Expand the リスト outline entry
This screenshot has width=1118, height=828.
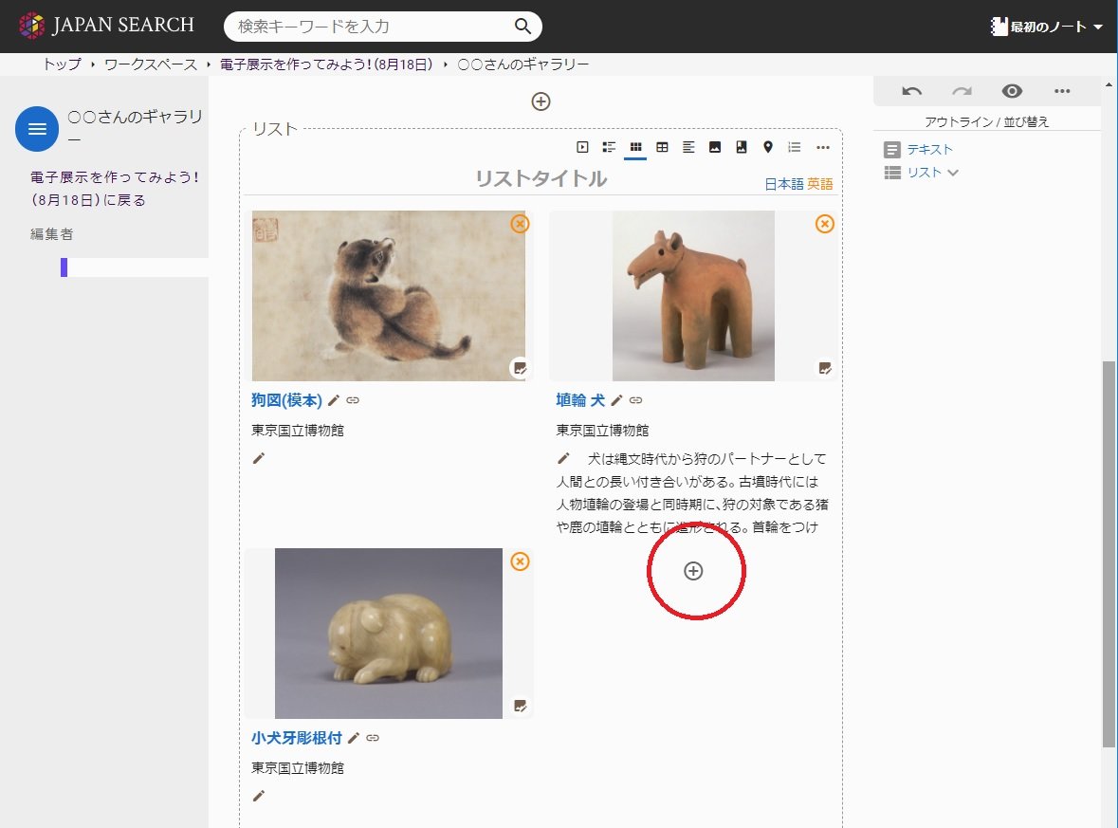pos(953,173)
